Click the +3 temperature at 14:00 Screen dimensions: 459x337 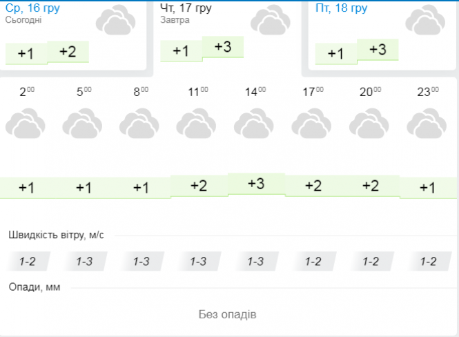coord(255,184)
